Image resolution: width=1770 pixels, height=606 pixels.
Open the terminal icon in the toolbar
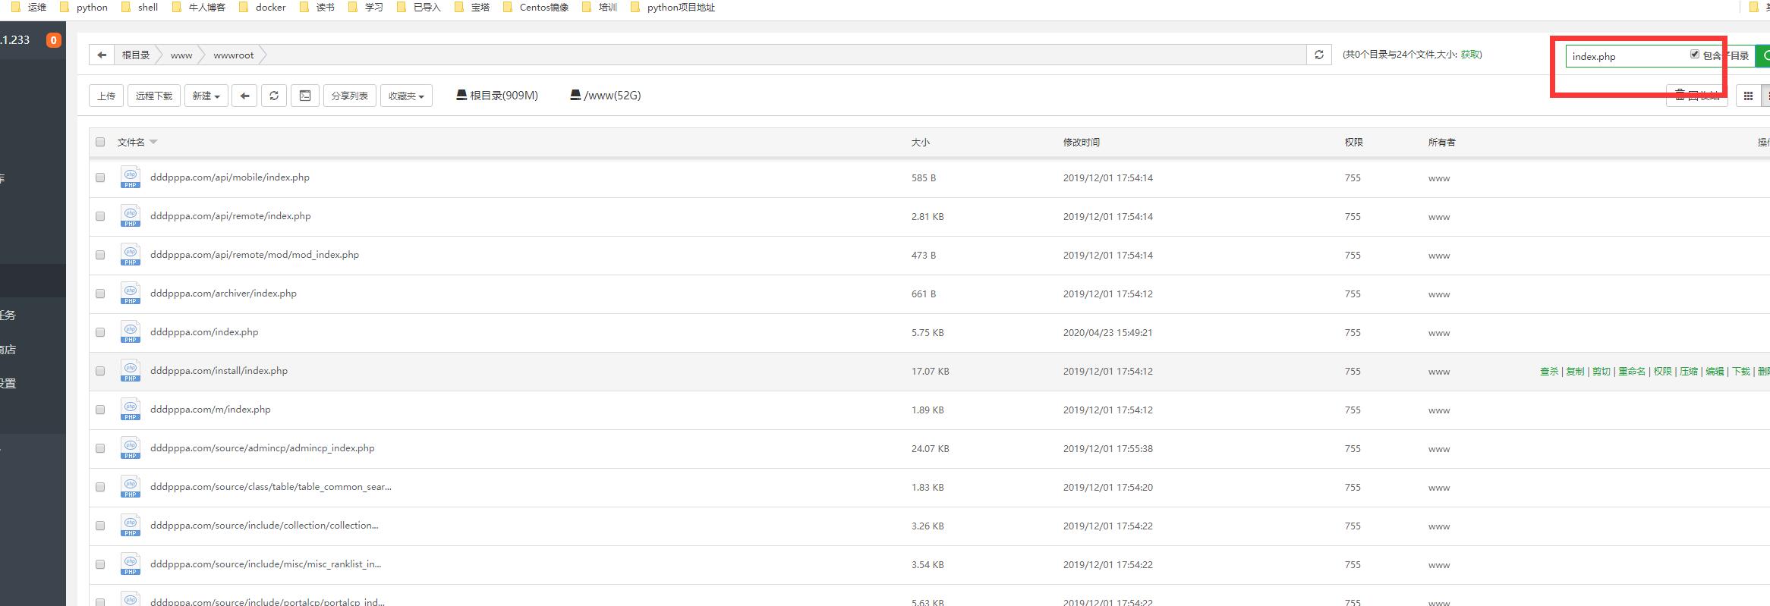305,96
